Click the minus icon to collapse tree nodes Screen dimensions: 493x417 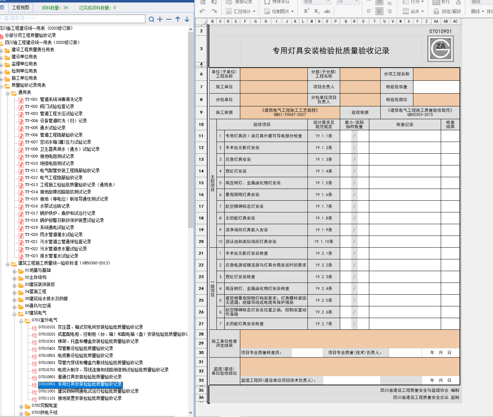coord(169,19)
